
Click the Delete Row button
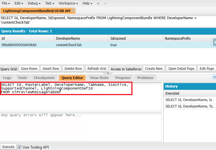click(x=73, y=69)
